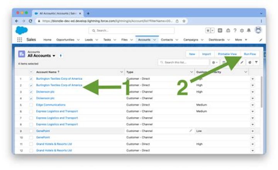Open the Files tab
Viewport: 278px width, 170px height.
[124, 40]
